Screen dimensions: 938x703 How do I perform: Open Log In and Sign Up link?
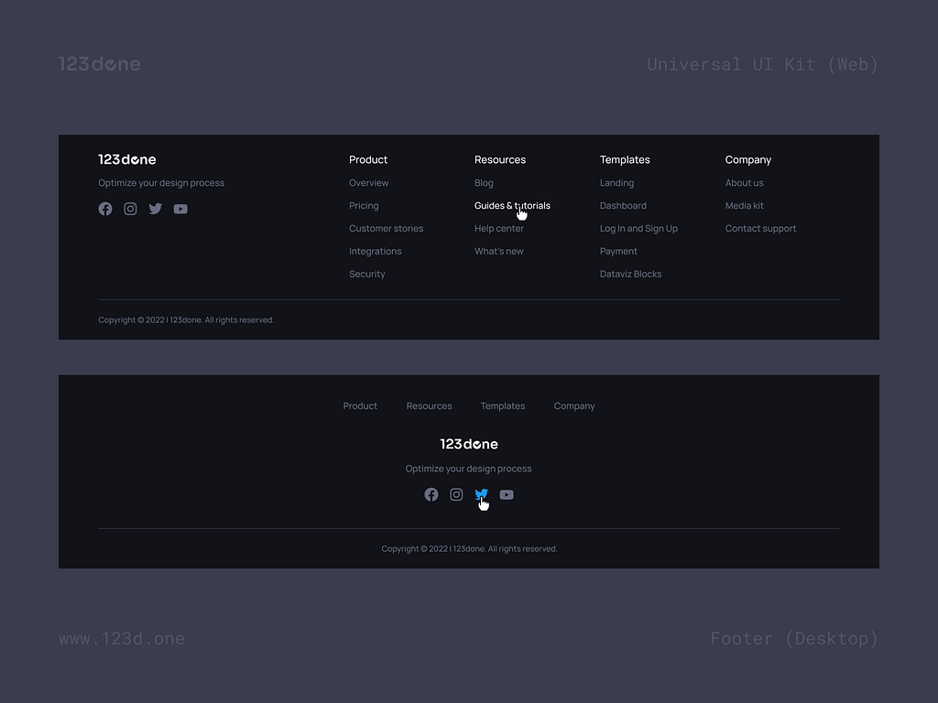tap(638, 228)
